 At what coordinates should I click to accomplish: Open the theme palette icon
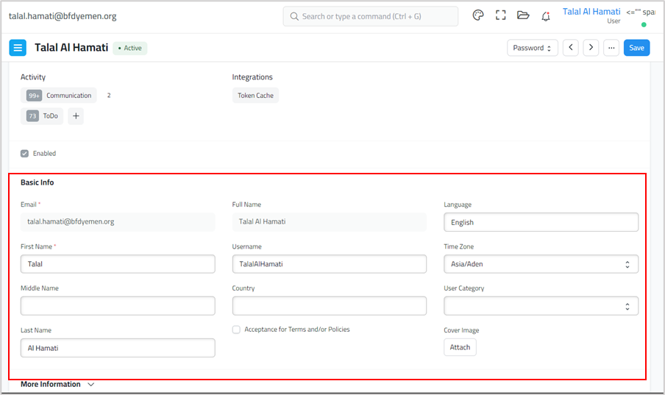[478, 15]
